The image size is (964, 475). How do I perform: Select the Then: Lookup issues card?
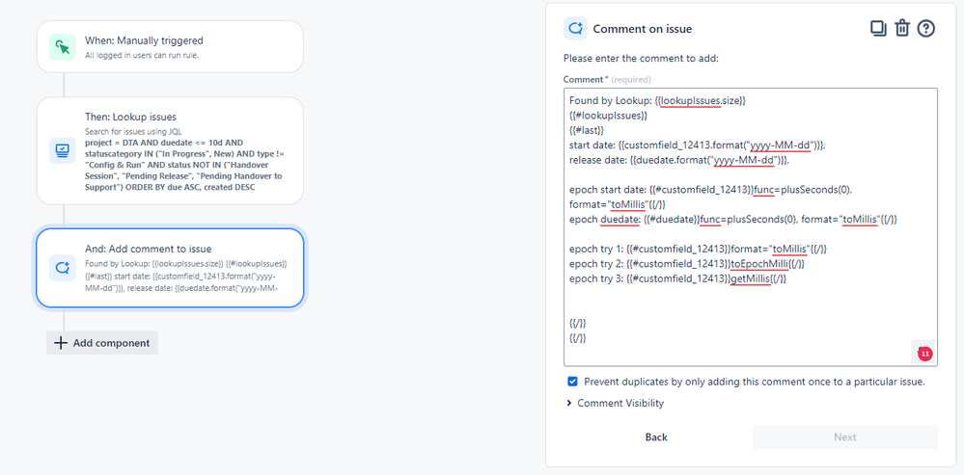click(170, 150)
